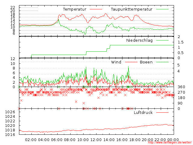Click the 18:00 time axis label
The width and height of the screenshot is (193, 145).
(x=135, y=140)
